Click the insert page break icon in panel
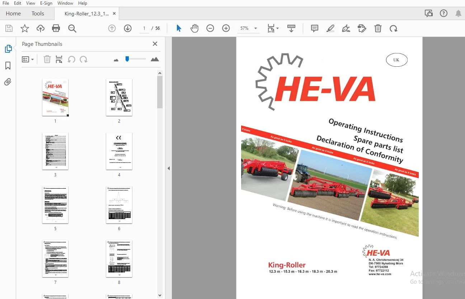The image size is (465, 299). pyautogui.click(x=59, y=60)
